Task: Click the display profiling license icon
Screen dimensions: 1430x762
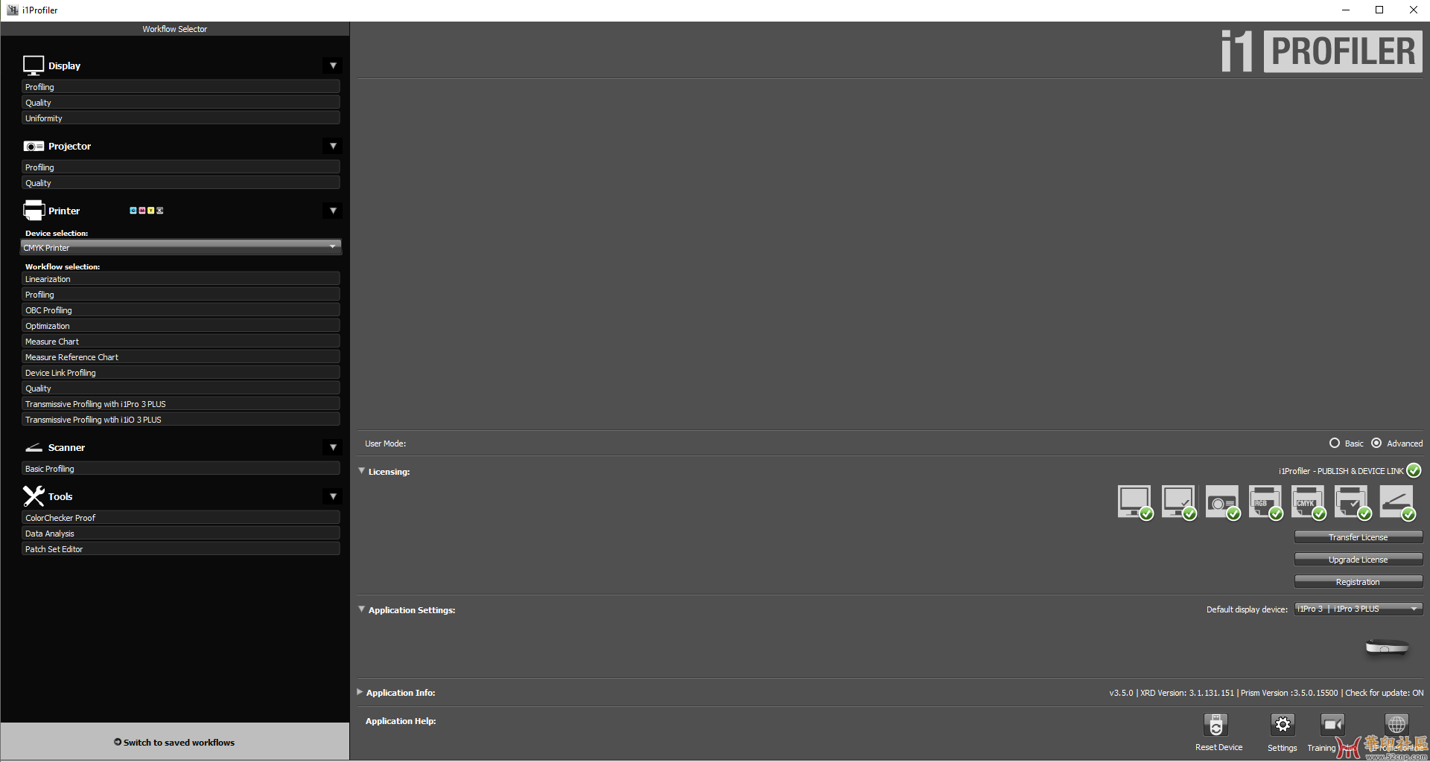Action: click(x=1135, y=502)
